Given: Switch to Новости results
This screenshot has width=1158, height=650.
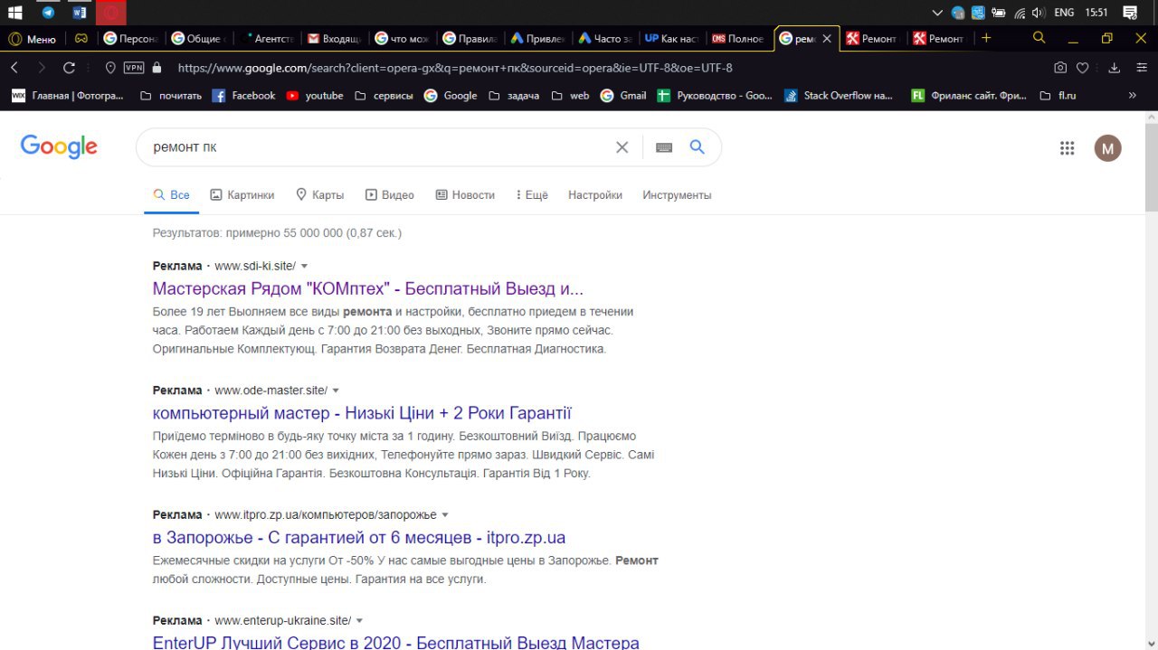Looking at the screenshot, I should (x=465, y=194).
